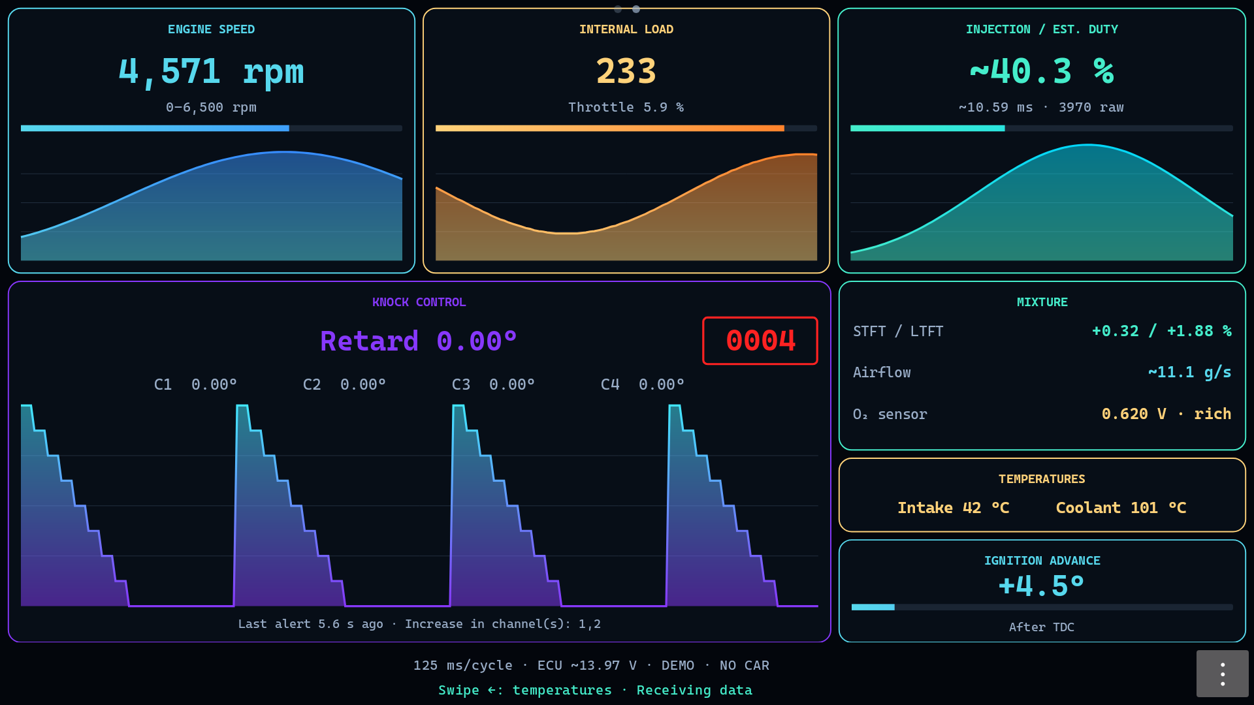This screenshot has width=1254, height=705.
Task: Click the O₂ sensor label
Action: click(x=890, y=415)
